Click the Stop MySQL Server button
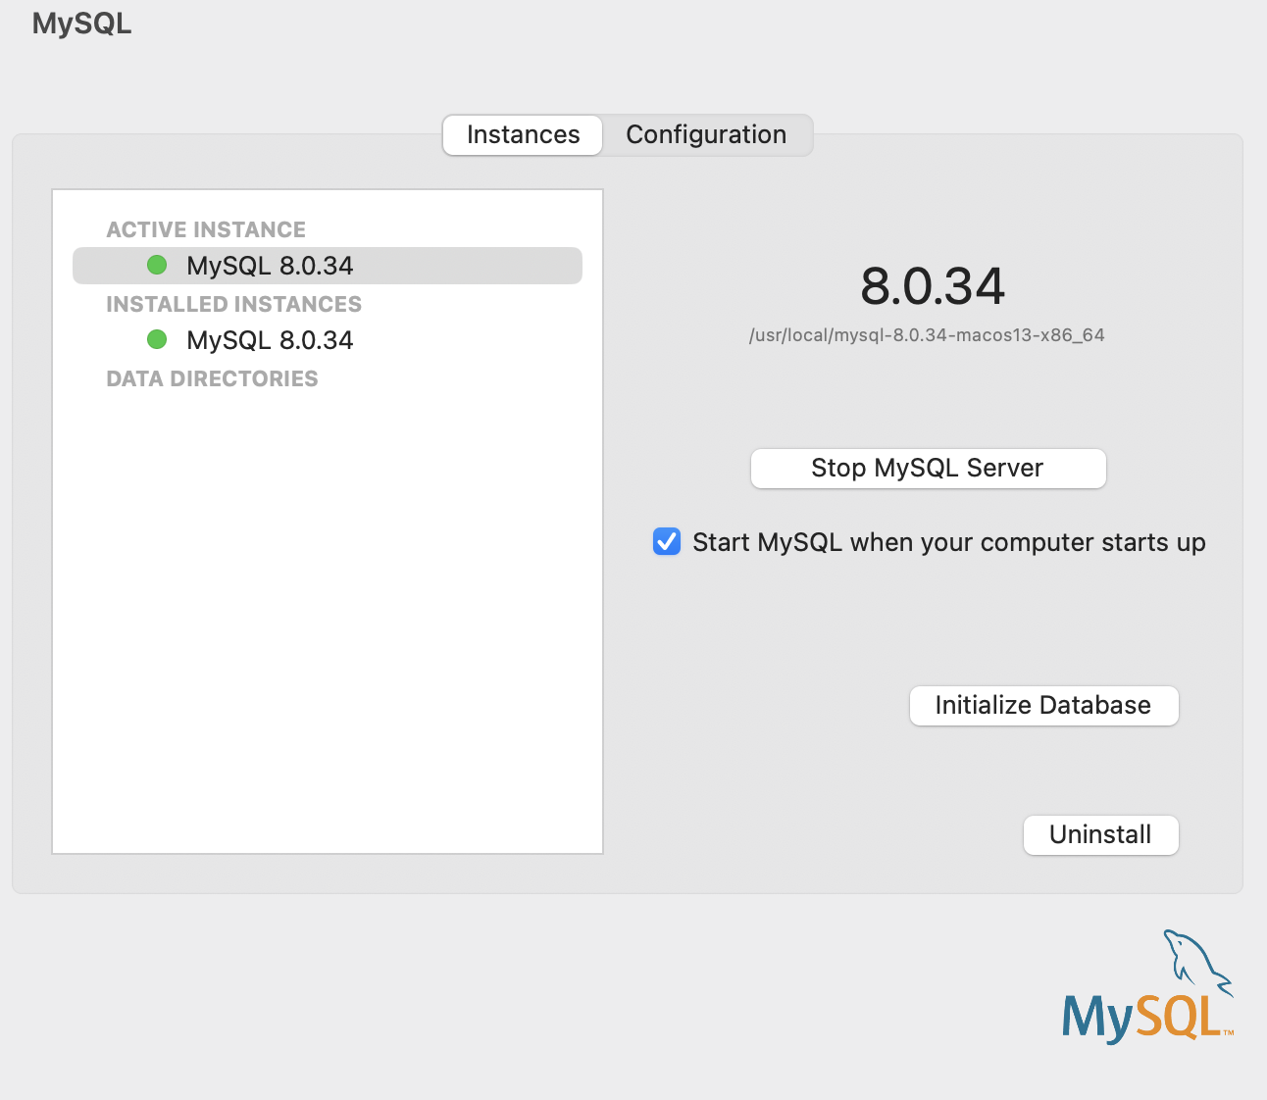The width and height of the screenshot is (1267, 1100). [928, 469]
